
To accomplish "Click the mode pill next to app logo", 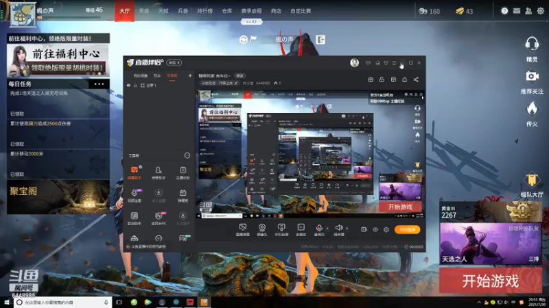I will (174, 62).
